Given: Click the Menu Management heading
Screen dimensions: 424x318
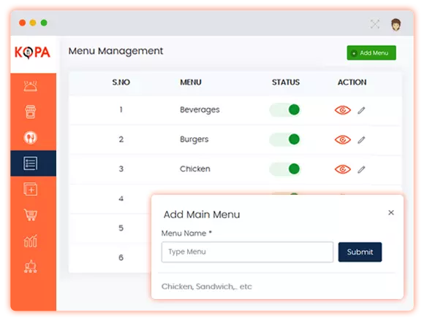Looking at the screenshot, I should pos(116,51).
